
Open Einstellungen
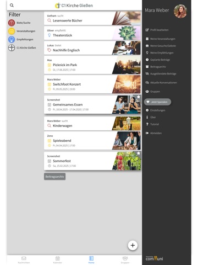(x=155, y=110)
